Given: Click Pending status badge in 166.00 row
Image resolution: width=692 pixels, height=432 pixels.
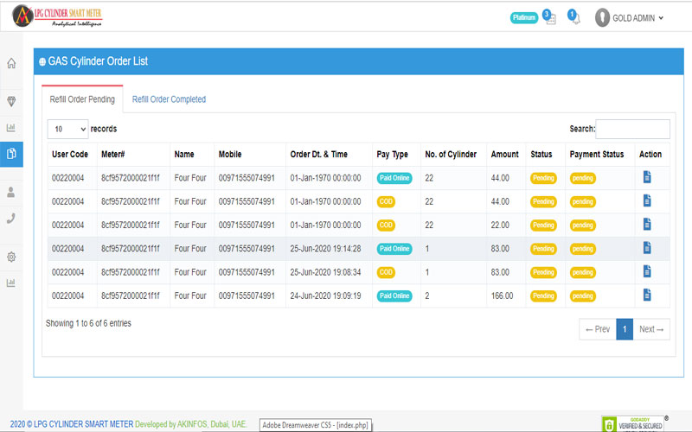Looking at the screenshot, I should click(543, 295).
